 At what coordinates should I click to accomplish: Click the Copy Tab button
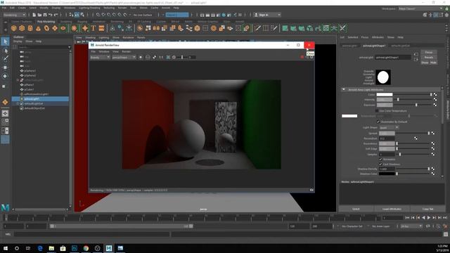click(428, 209)
